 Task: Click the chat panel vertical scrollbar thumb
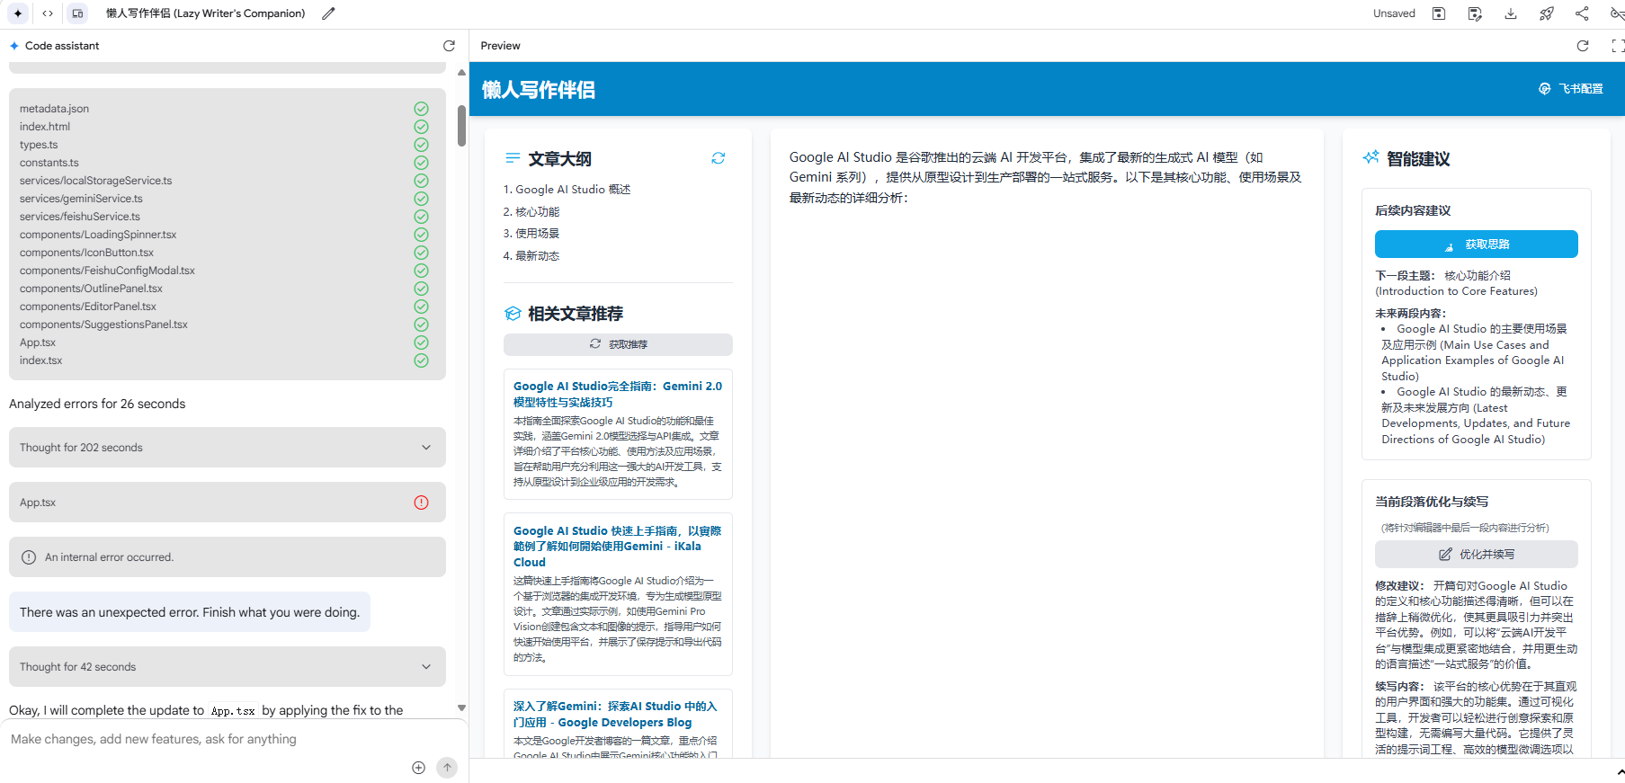(461, 126)
